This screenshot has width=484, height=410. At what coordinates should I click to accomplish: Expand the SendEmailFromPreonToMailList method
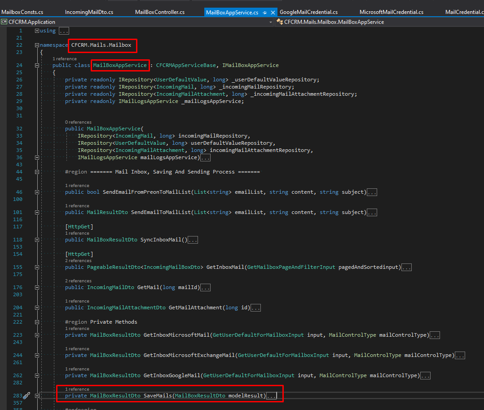coord(37,192)
